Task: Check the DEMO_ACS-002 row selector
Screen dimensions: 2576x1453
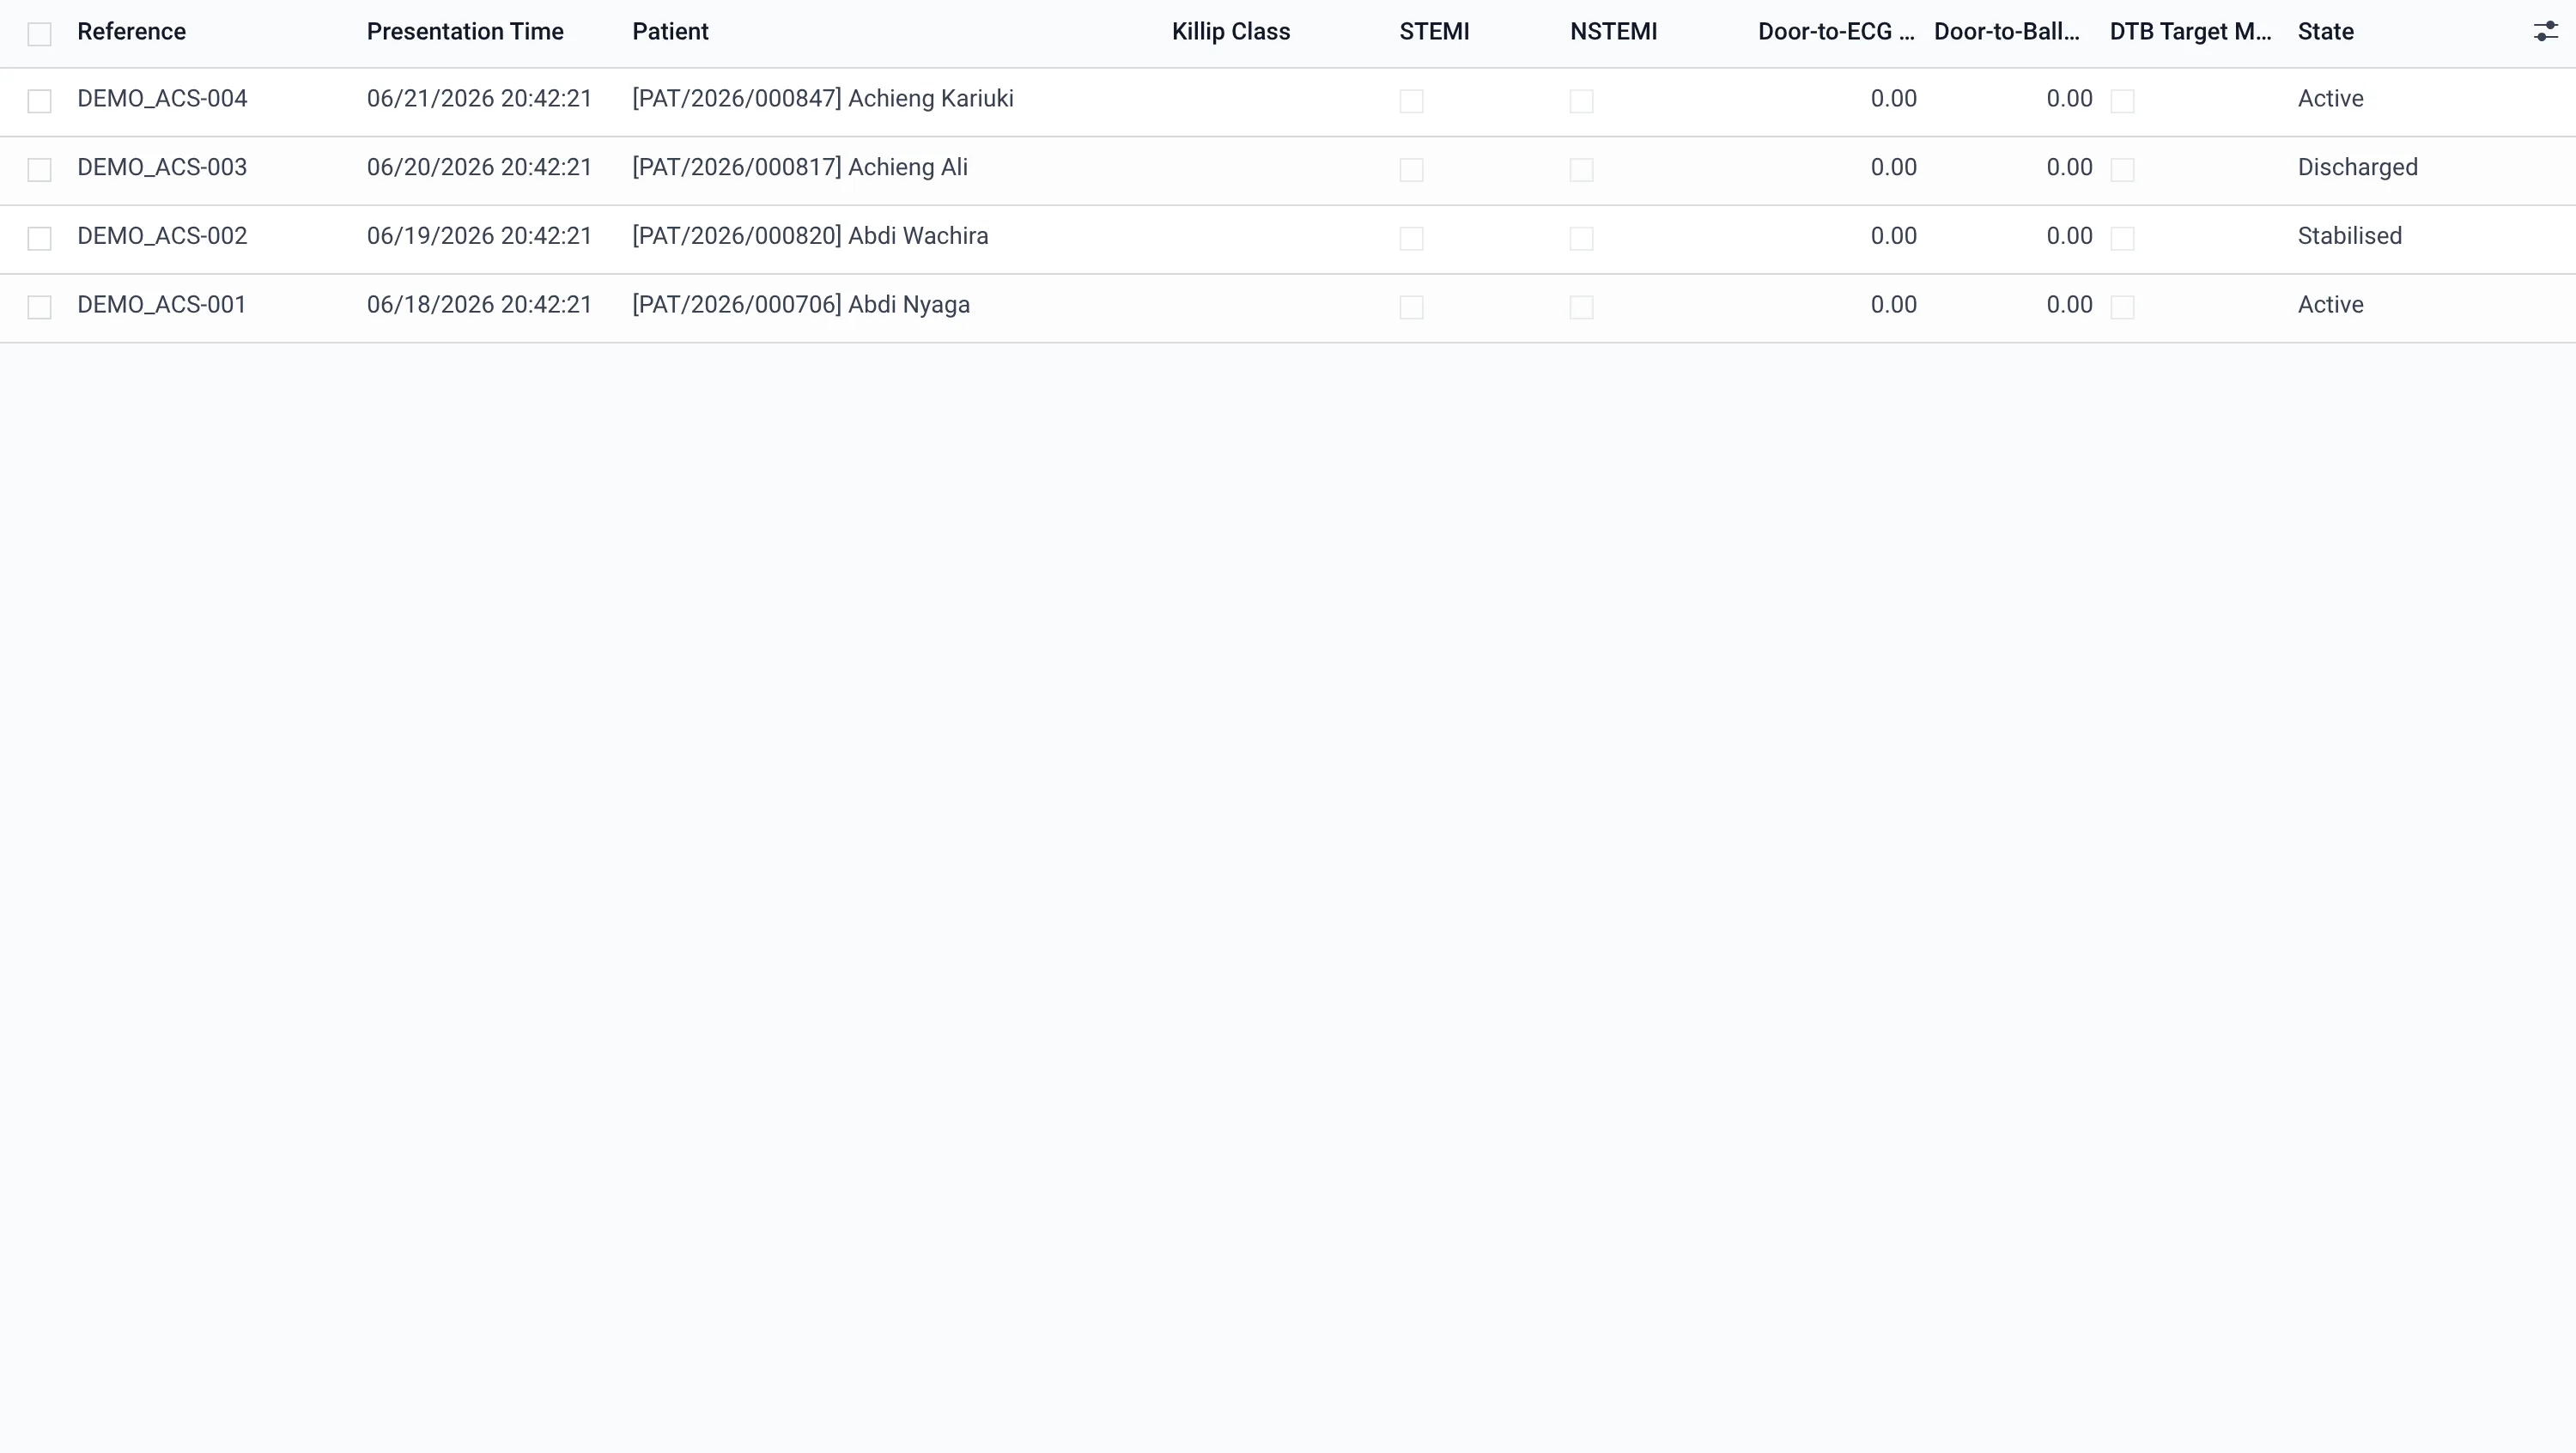Action: (39, 238)
